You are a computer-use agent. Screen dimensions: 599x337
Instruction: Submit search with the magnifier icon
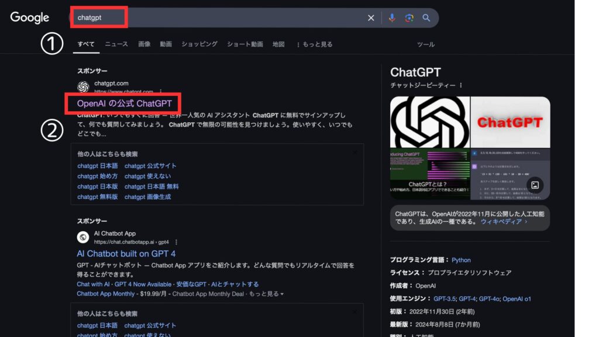point(426,18)
